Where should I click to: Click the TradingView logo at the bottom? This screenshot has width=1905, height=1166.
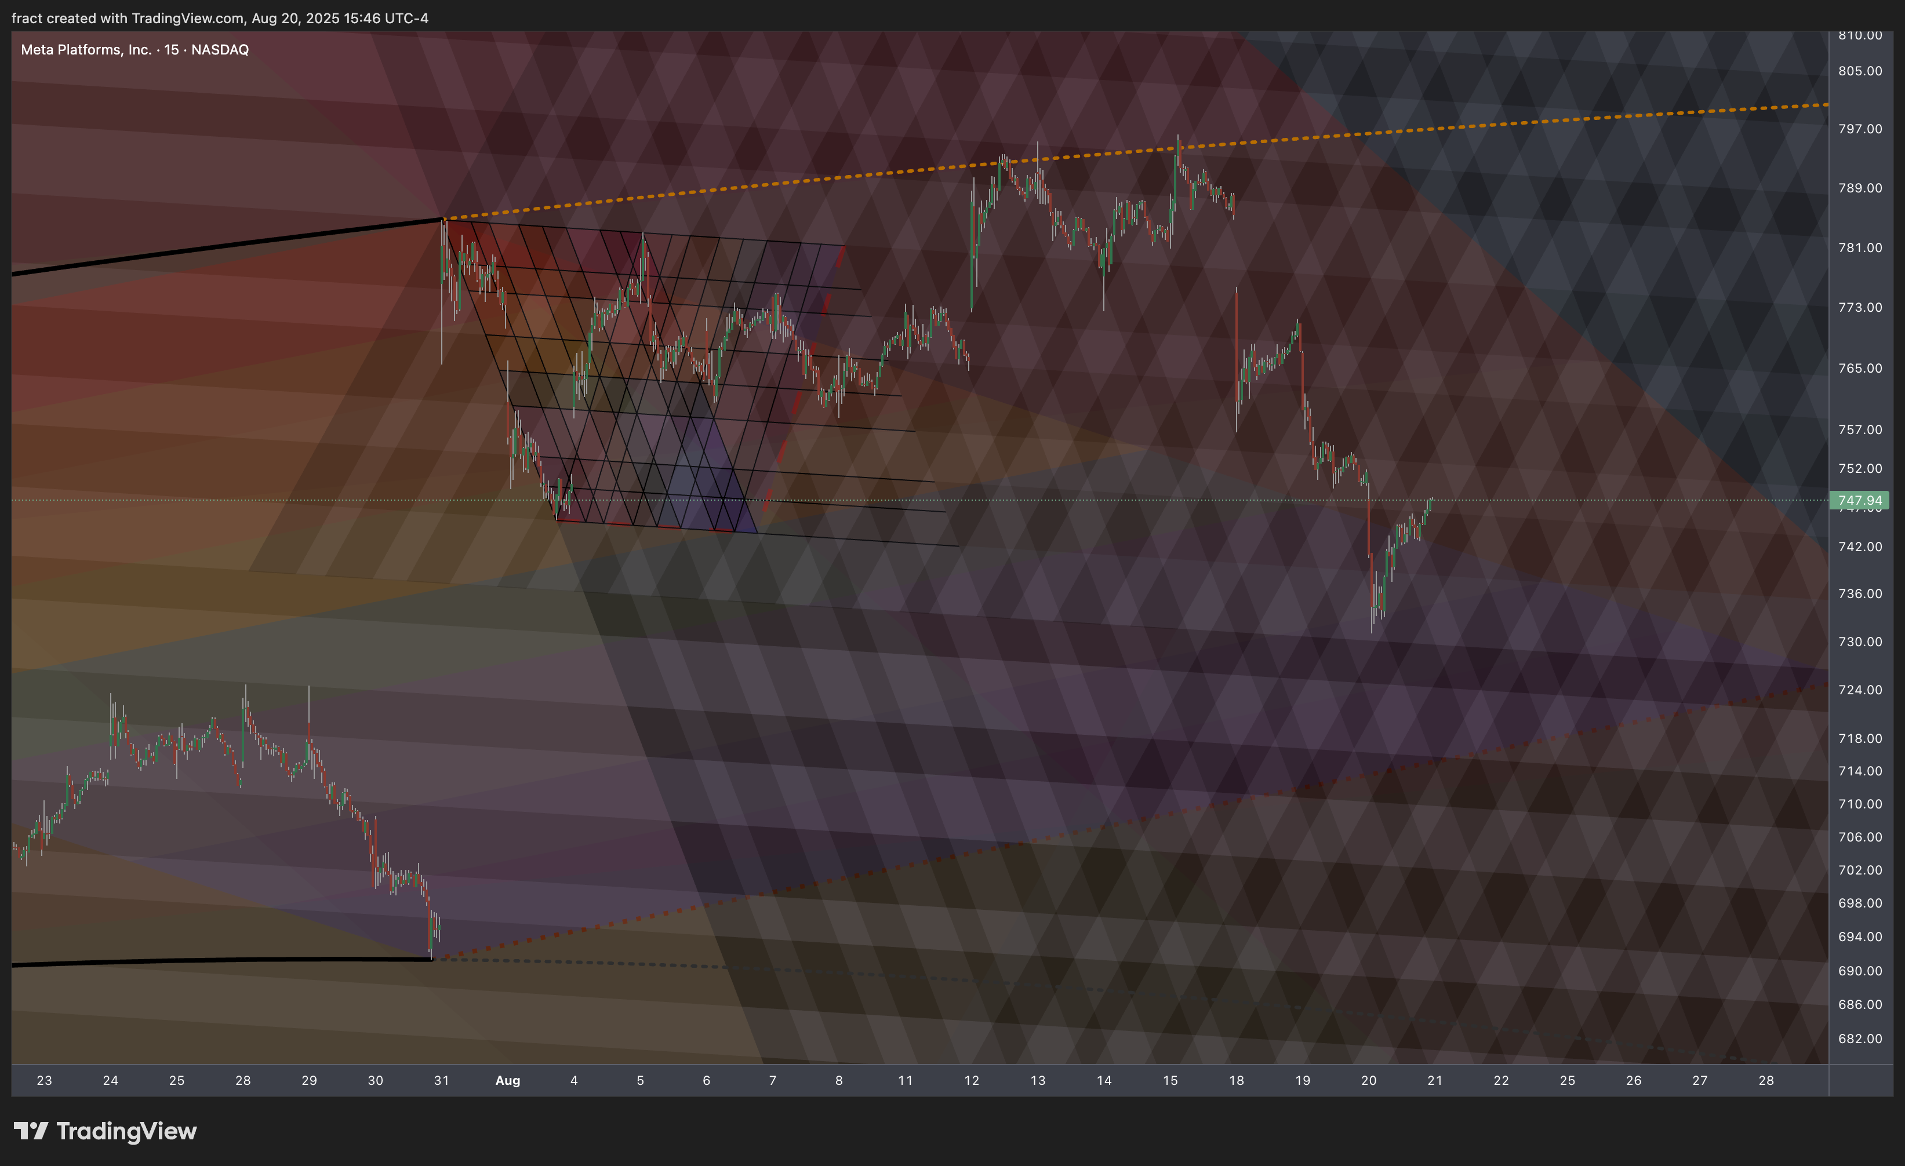105,1131
